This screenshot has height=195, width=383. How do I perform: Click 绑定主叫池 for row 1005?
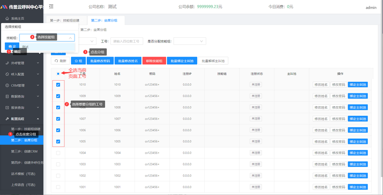pyautogui.click(x=358, y=141)
